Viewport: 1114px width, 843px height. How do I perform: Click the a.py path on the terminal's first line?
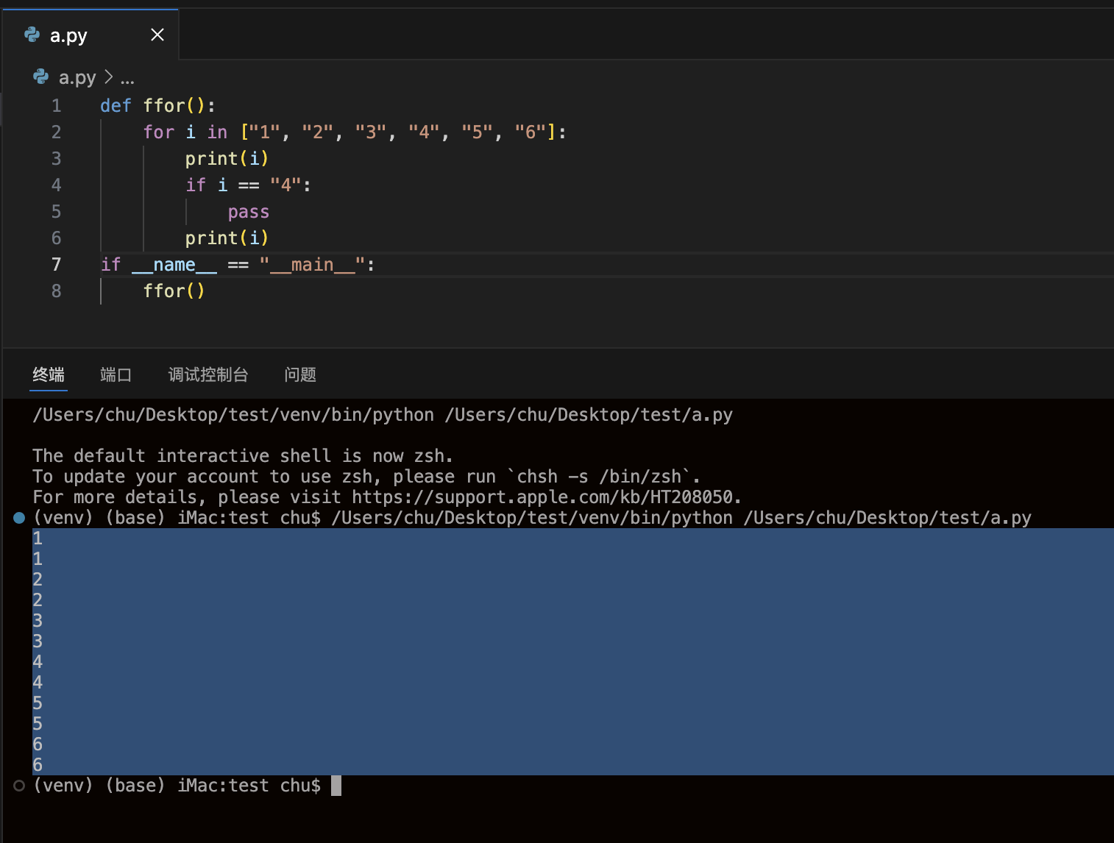click(x=588, y=415)
